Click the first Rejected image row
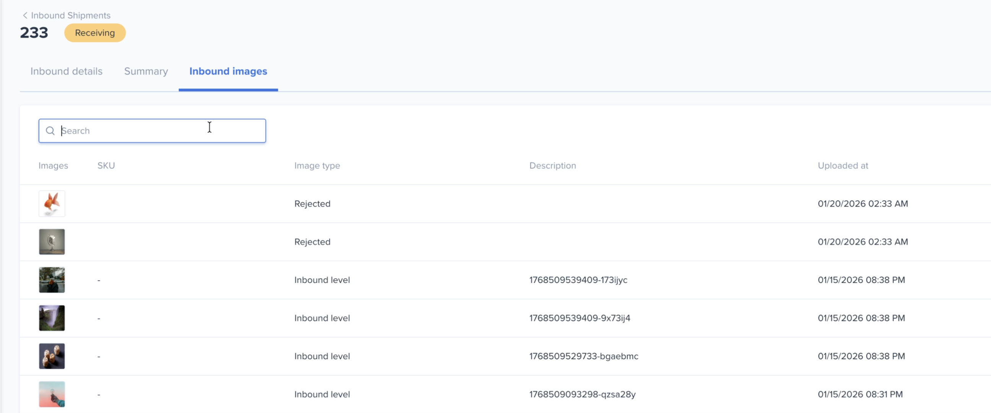 point(312,203)
